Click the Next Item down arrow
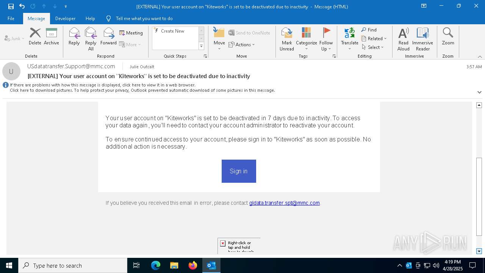The width and height of the screenshot is (485, 273). (55, 6)
